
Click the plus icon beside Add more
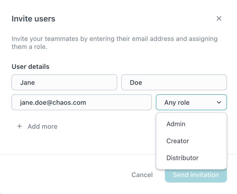(20, 126)
